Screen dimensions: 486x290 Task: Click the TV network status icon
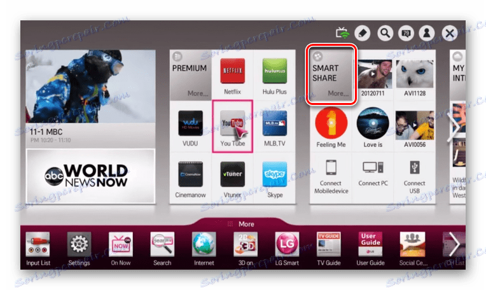[x=342, y=33]
